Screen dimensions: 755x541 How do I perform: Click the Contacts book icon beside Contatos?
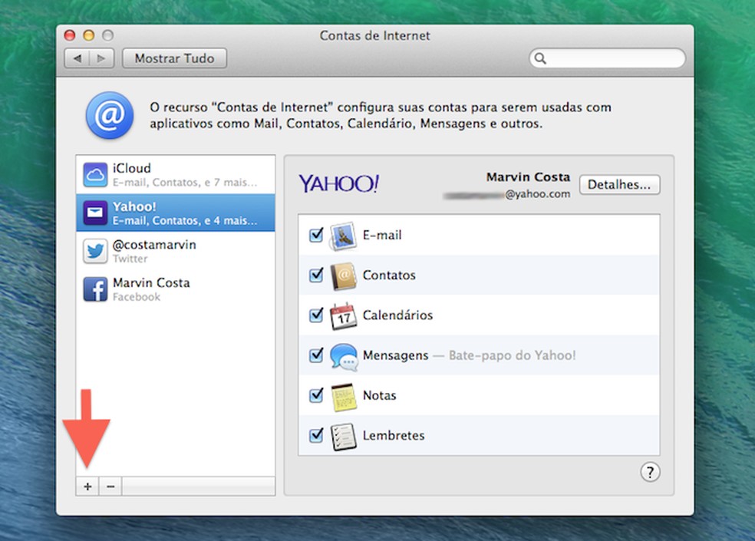tap(345, 275)
